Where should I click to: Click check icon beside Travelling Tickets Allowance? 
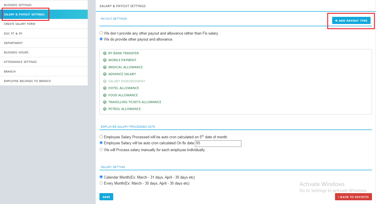tap(105, 102)
